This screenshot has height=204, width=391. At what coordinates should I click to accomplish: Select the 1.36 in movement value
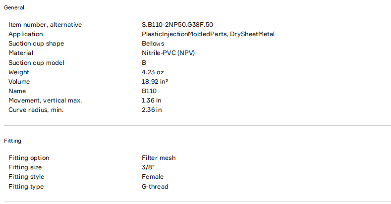click(x=151, y=101)
